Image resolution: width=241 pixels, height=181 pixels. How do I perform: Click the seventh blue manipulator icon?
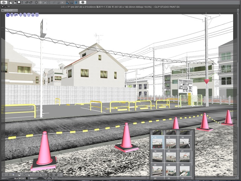click(33, 15)
